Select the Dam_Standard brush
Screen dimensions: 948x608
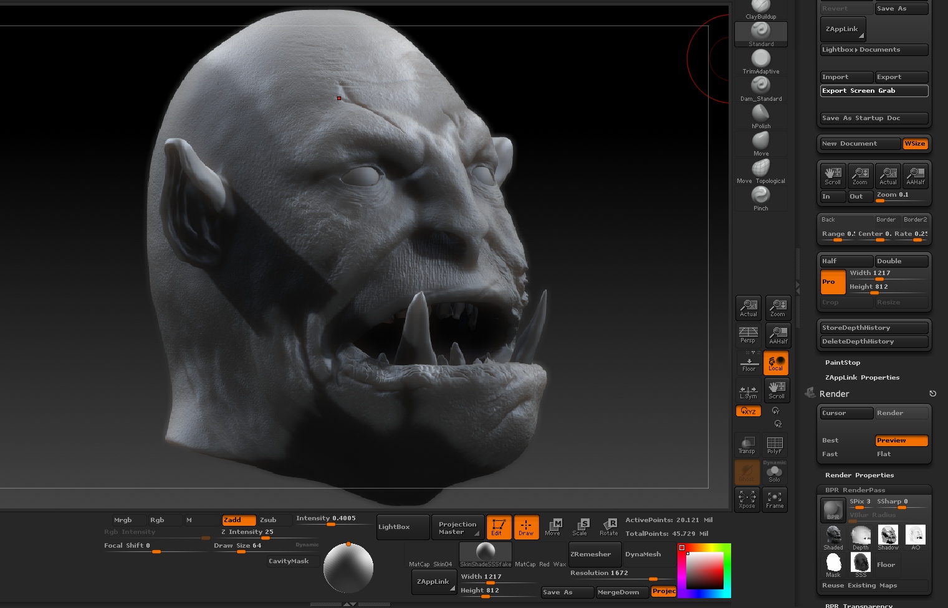[761, 89]
